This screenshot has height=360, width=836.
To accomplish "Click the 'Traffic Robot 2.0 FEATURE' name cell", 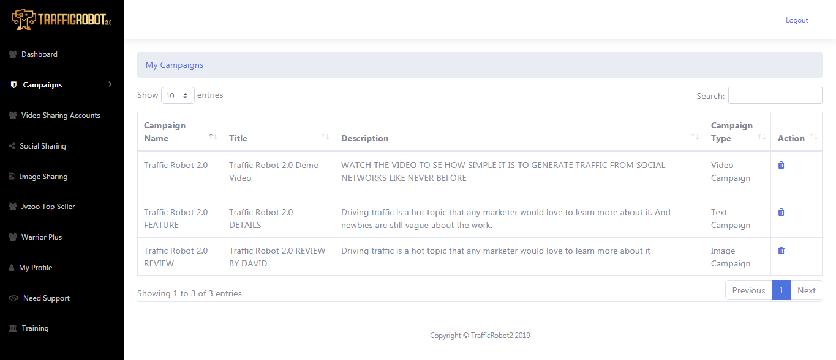I will pos(179,218).
